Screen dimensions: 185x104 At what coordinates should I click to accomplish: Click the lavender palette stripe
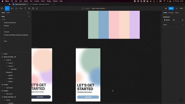135,25
